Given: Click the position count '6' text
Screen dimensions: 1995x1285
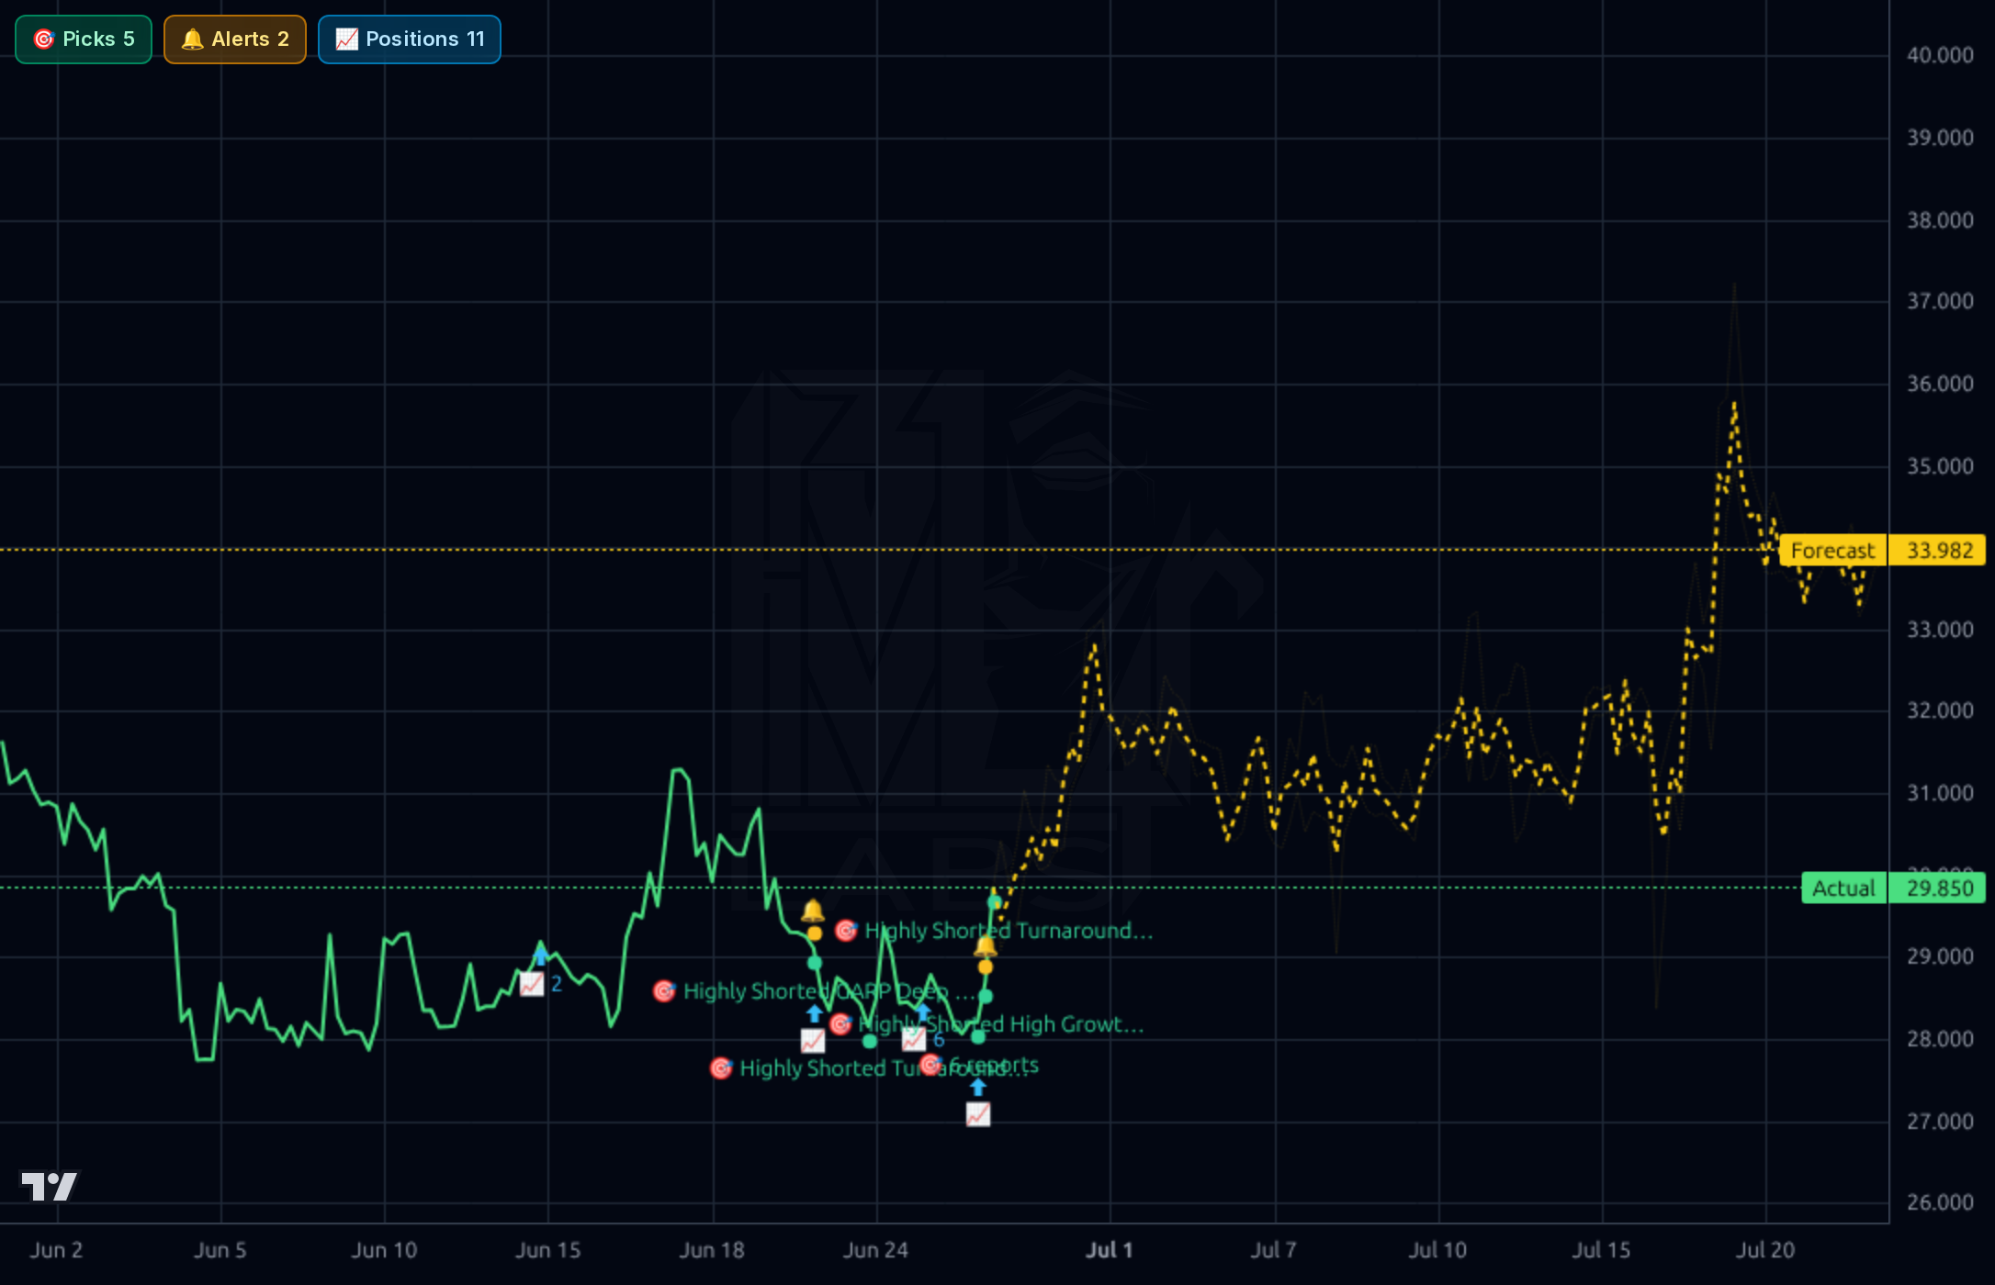Looking at the screenshot, I should pyautogui.click(x=939, y=1040).
